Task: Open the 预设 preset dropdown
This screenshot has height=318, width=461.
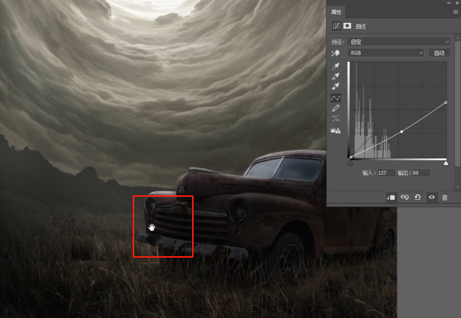Action: [399, 42]
